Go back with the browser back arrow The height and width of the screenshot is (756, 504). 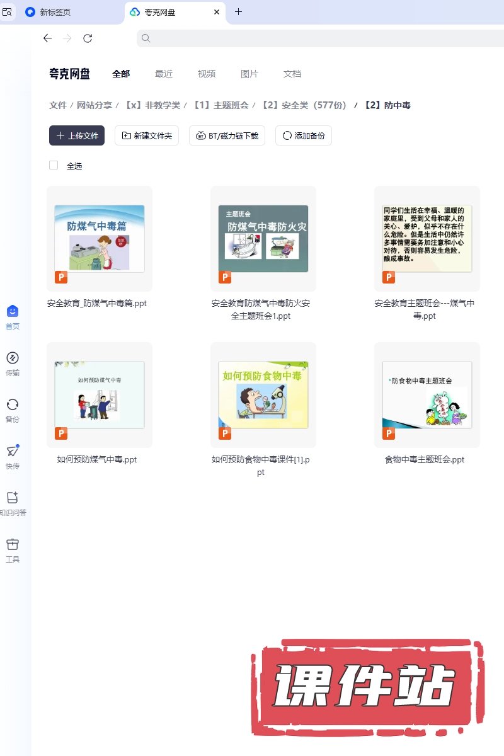tap(47, 38)
